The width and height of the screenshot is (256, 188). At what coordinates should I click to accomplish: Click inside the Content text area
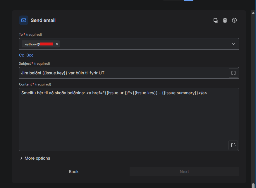[117, 117]
